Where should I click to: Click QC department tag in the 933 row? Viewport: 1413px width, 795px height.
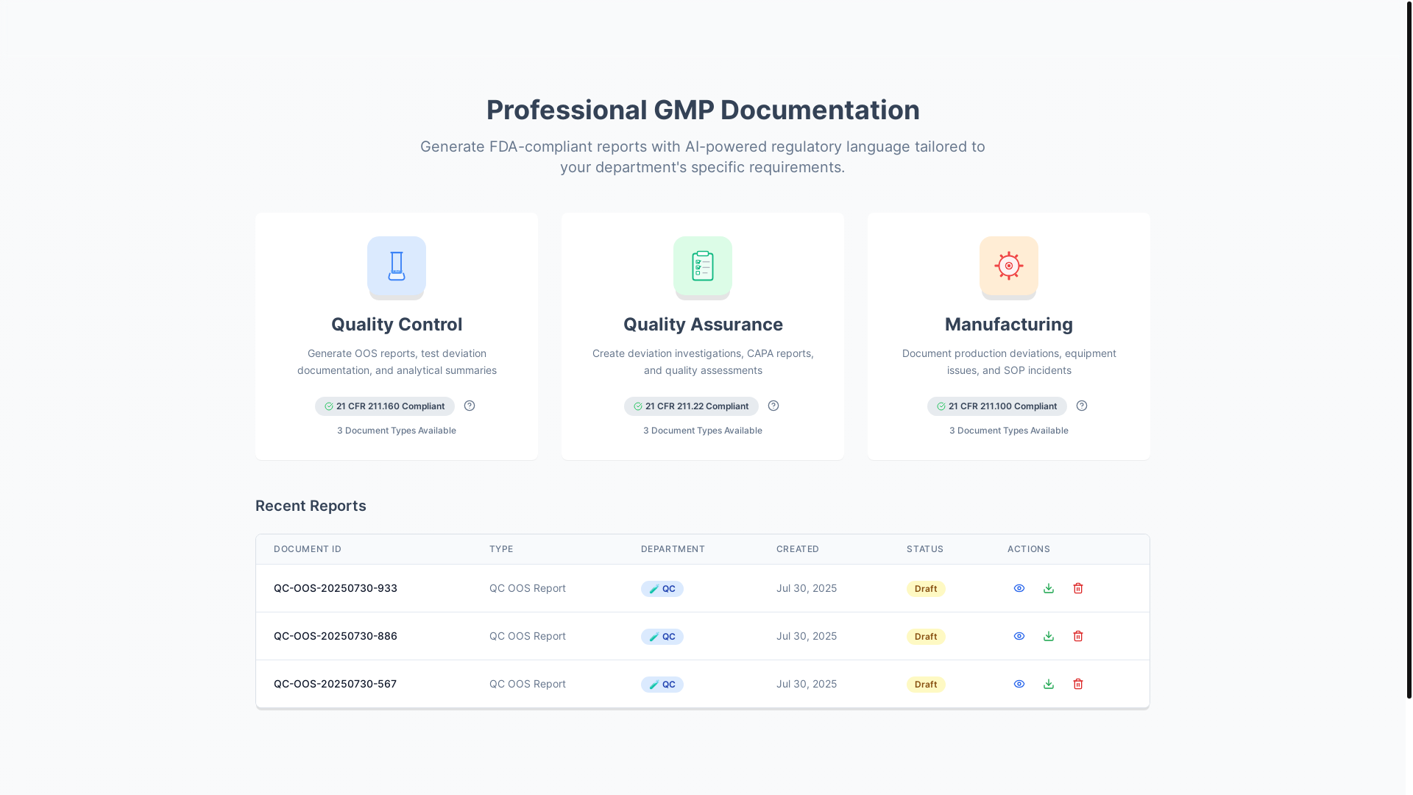coord(662,589)
